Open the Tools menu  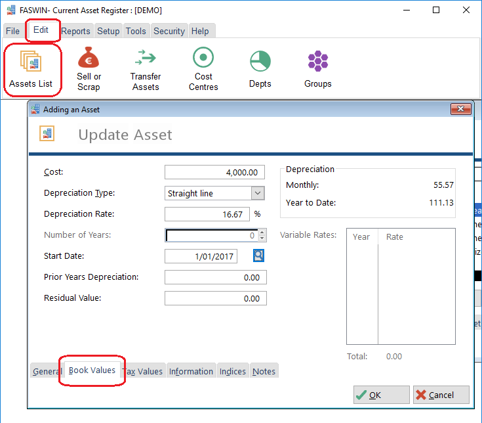(136, 31)
